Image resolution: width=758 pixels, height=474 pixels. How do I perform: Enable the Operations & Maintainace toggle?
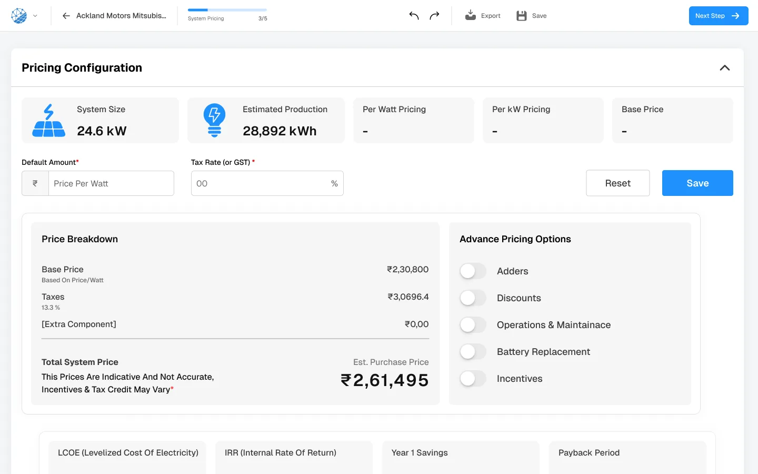[x=473, y=325]
